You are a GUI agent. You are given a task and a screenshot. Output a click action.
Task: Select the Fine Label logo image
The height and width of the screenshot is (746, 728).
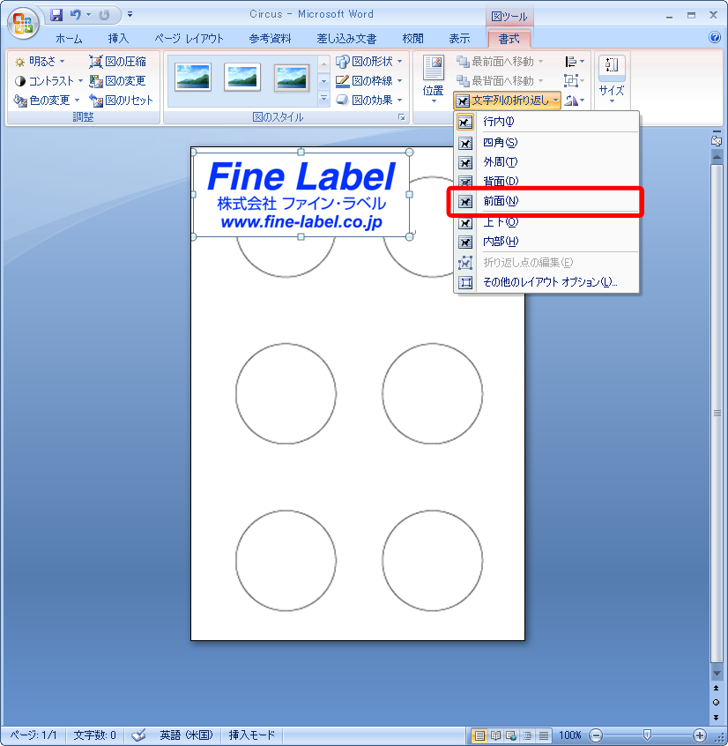301,195
